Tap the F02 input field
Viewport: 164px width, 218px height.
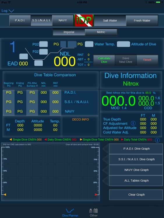pyautogui.click(x=43, y=52)
